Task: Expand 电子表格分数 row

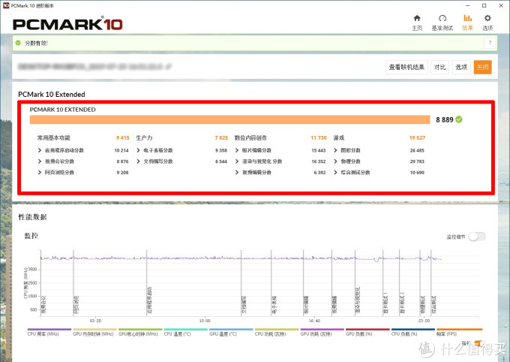Action: [x=138, y=150]
